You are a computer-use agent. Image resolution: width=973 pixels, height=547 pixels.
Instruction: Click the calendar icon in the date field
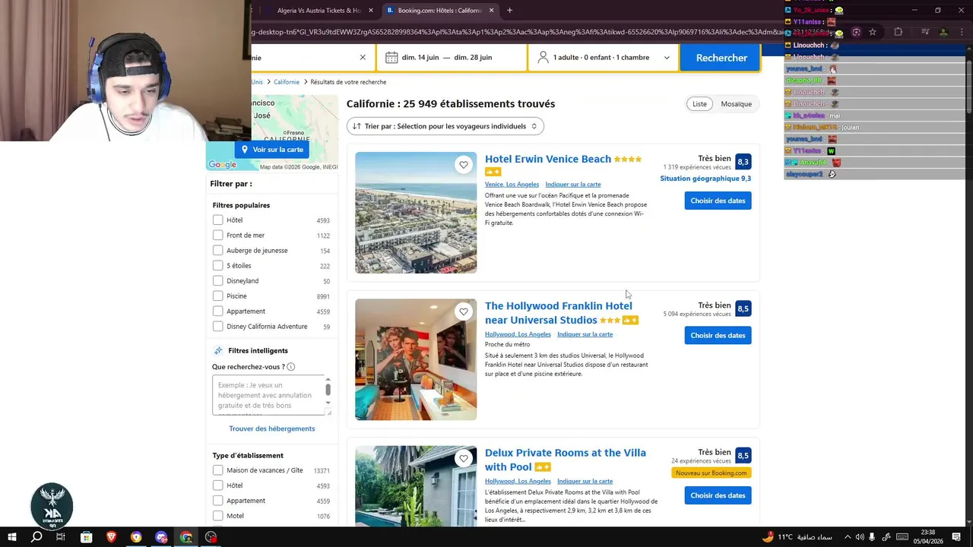click(391, 57)
